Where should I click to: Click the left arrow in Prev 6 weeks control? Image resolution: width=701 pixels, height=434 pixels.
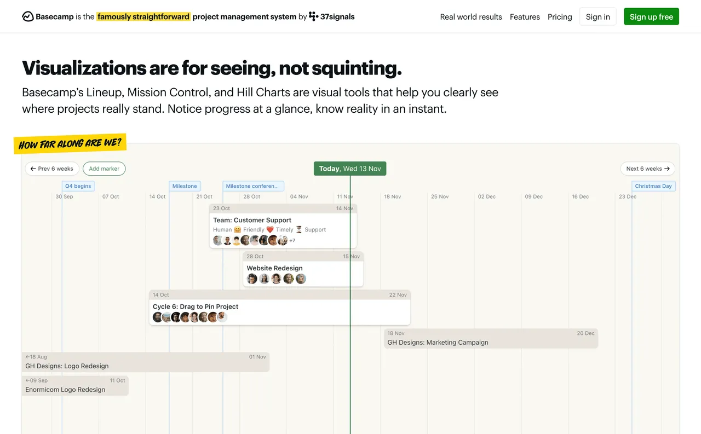click(x=33, y=169)
